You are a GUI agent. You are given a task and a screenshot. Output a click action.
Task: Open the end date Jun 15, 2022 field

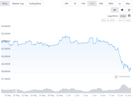124,20
